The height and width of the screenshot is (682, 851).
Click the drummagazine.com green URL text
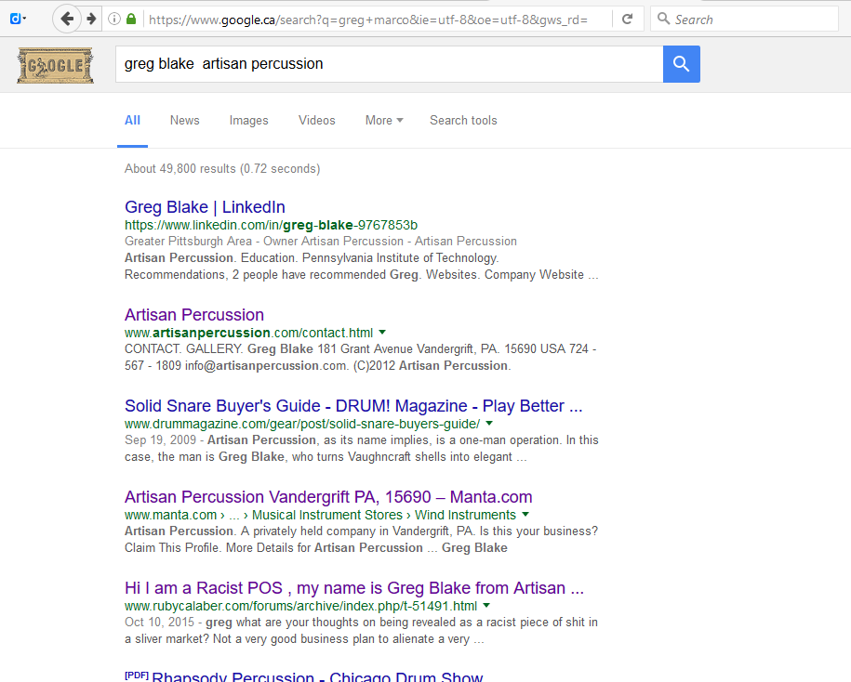(302, 424)
